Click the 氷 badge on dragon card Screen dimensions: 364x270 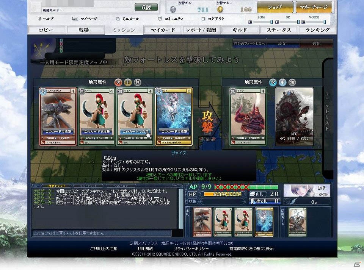43,91
